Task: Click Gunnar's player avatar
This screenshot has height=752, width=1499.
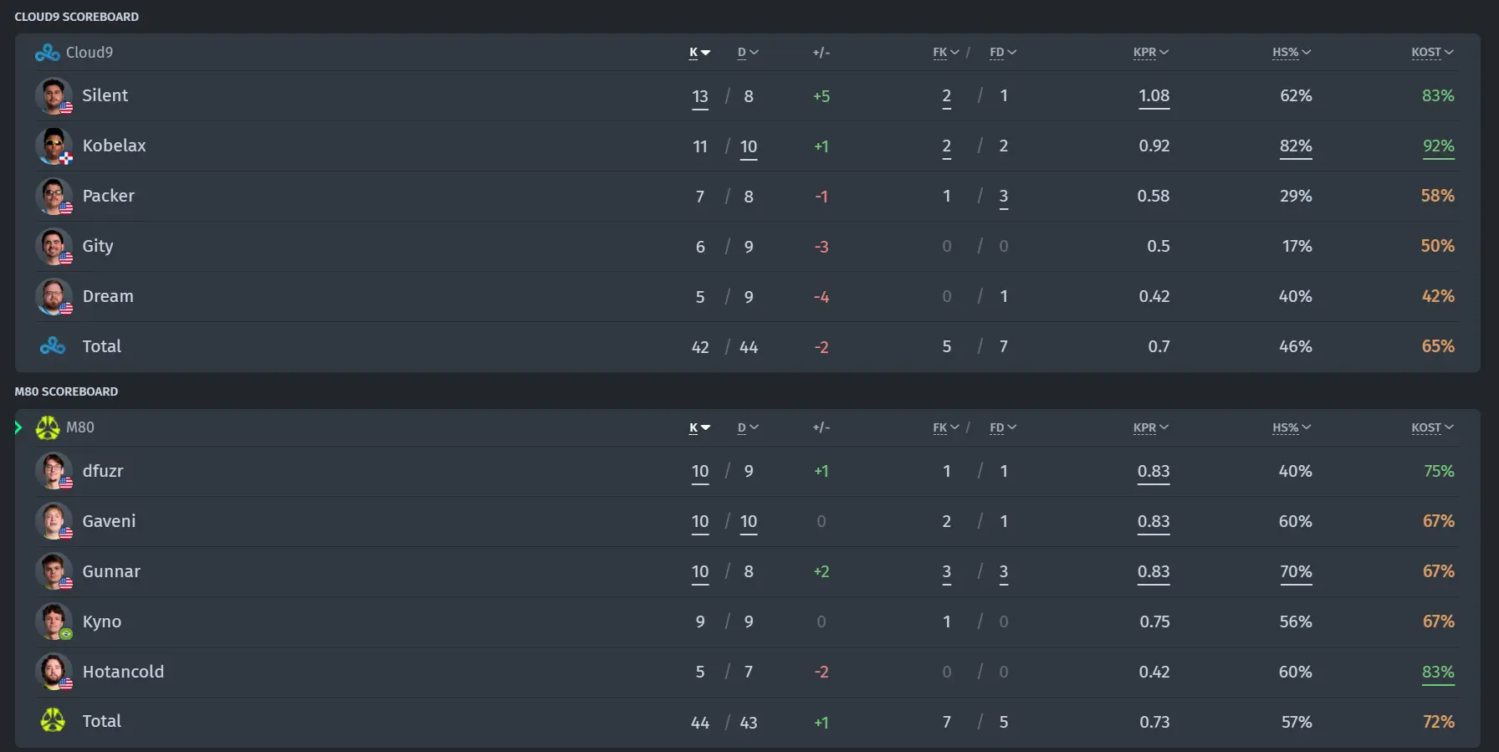Action: (x=54, y=571)
